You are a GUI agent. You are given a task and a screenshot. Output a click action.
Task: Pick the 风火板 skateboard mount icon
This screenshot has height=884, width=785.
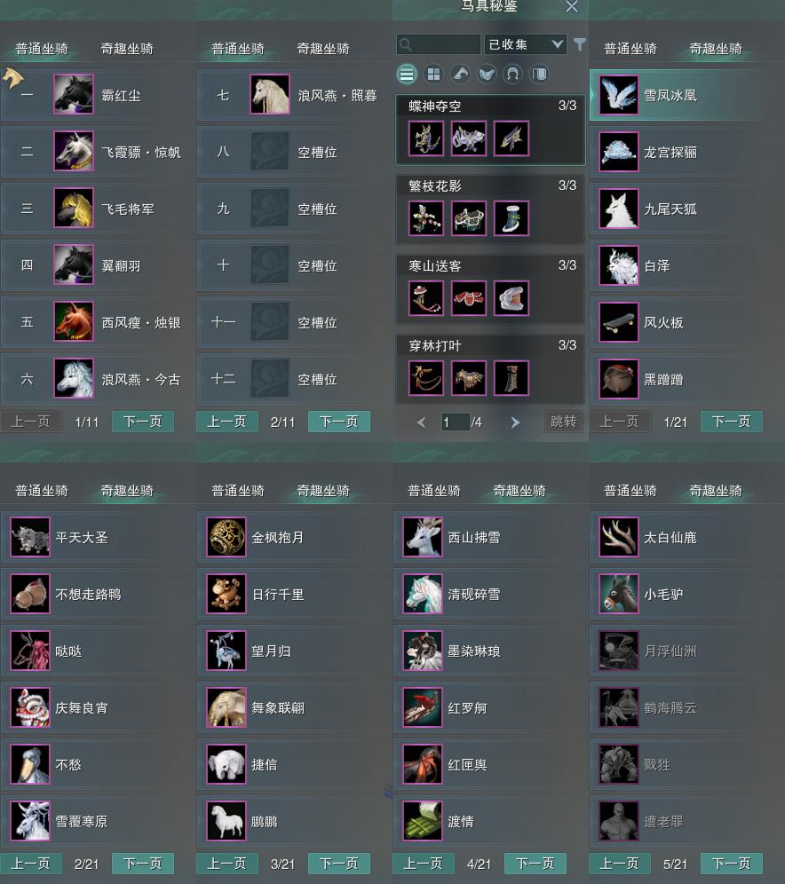pos(619,322)
